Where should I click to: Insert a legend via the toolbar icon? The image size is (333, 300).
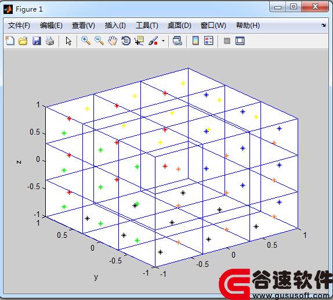tap(208, 41)
